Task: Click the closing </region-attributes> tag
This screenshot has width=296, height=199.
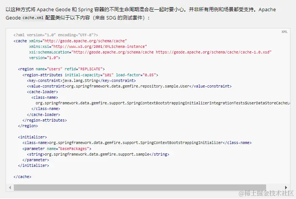Action: click(44, 120)
